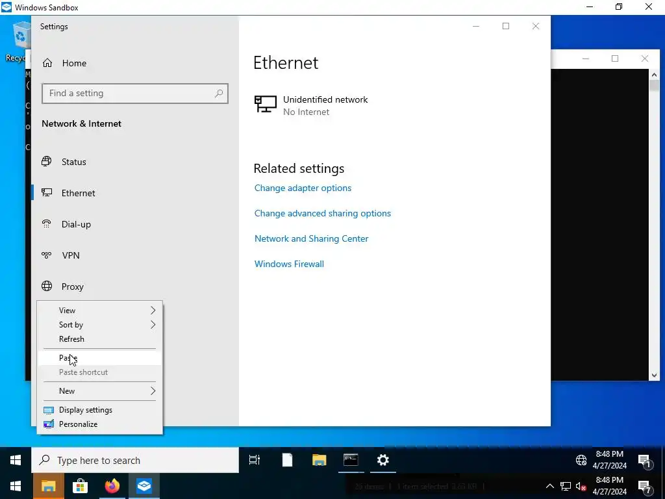Image resolution: width=665 pixels, height=499 pixels.
Task: Open Dial-up settings
Action: [x=76, y=224]
